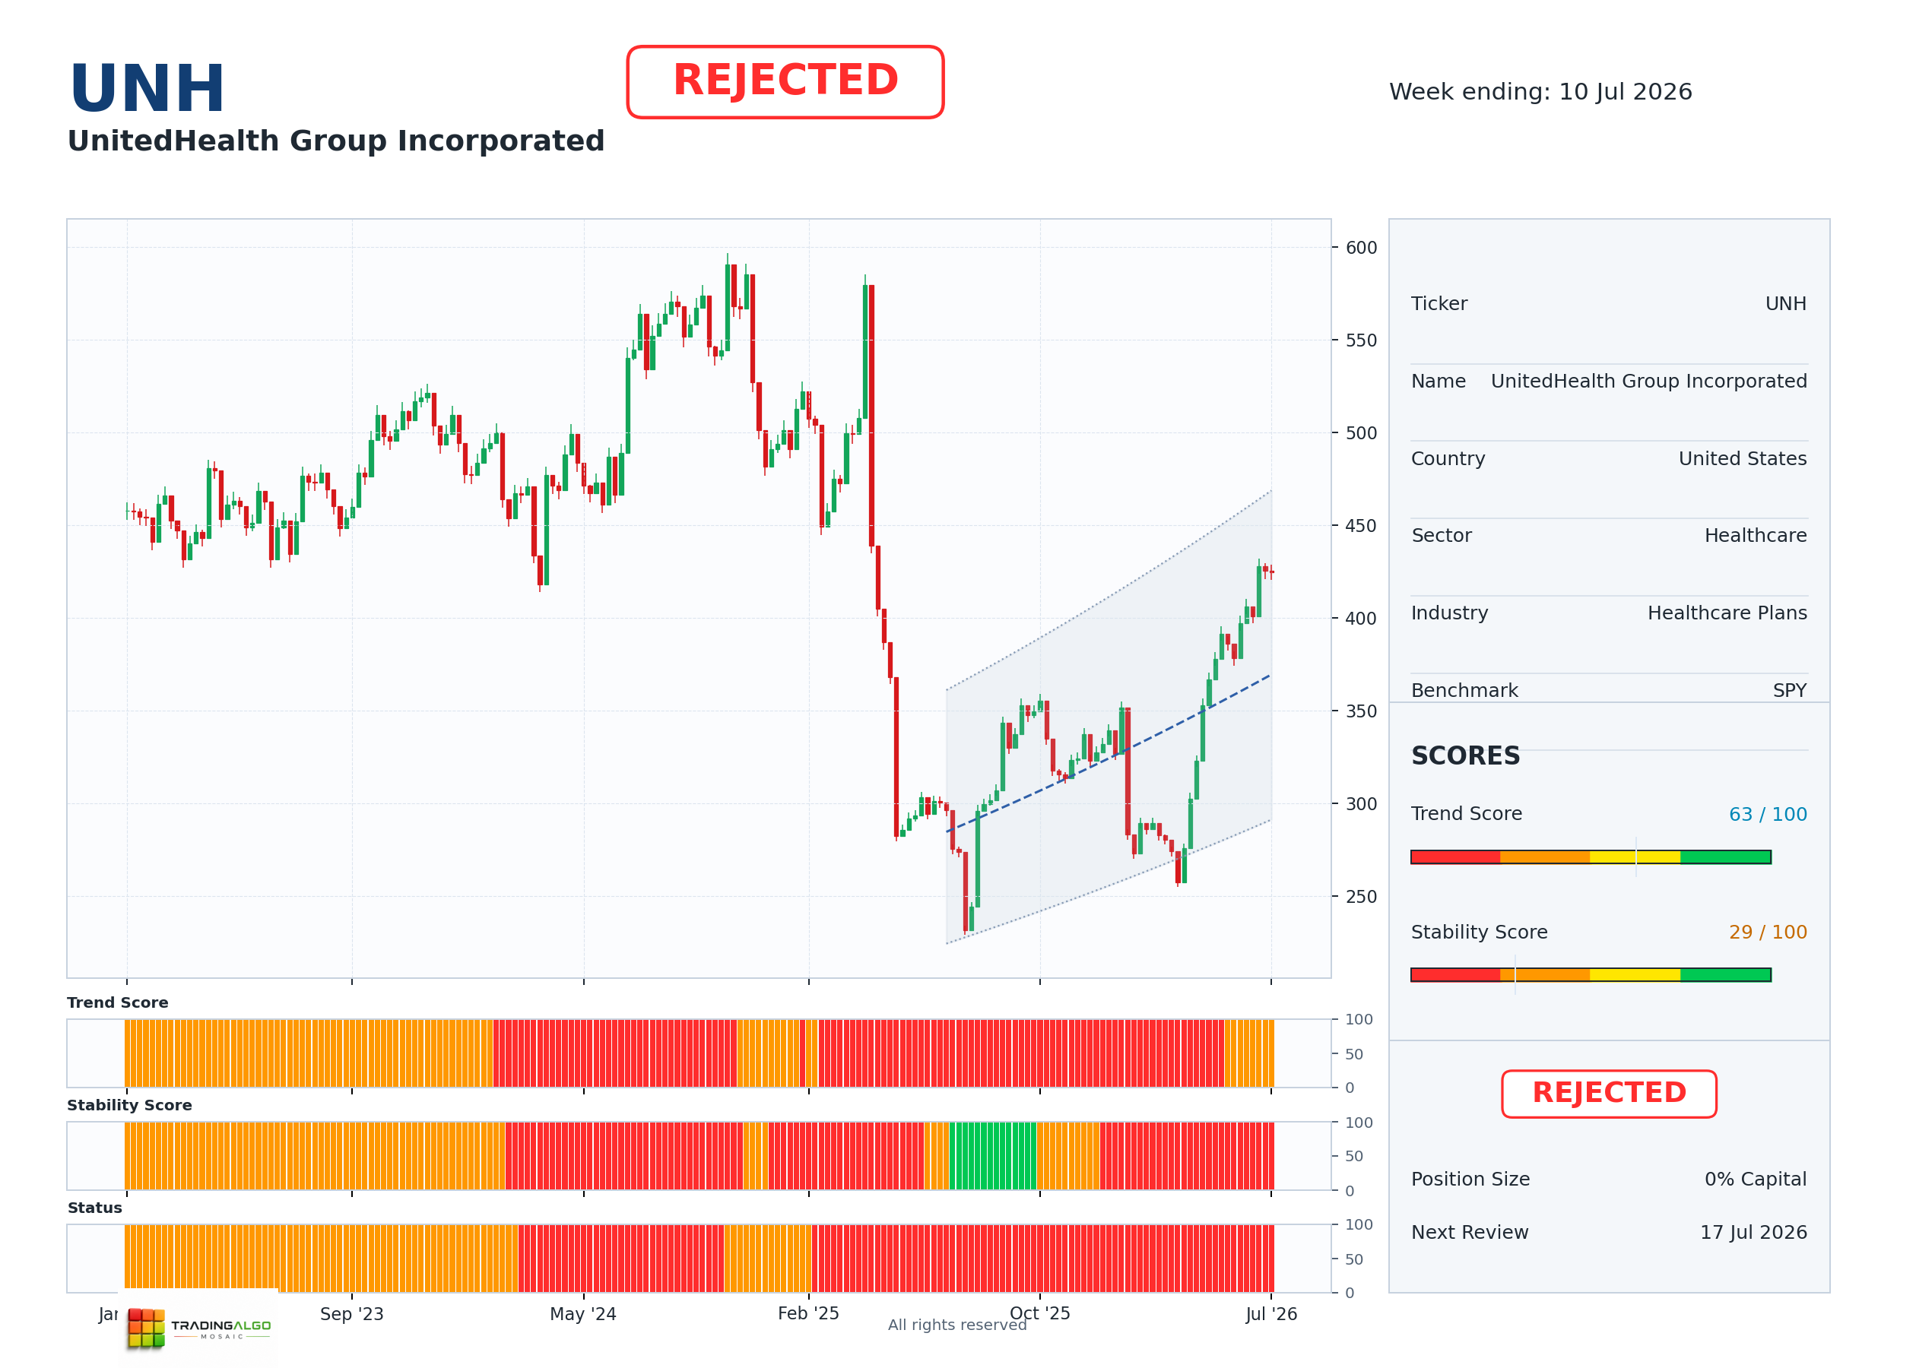This screenshot has height=1368, width=1916.
Task: Click the Position Size '0% Capital' value
Action: pyautogui.click(x=1755, y=1179)
